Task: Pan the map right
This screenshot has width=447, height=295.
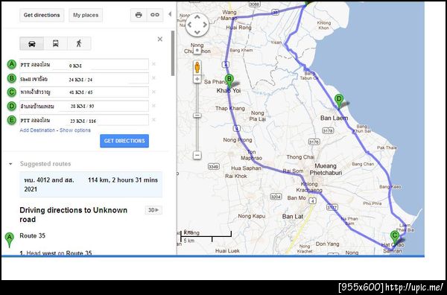Action: [205, 25]
